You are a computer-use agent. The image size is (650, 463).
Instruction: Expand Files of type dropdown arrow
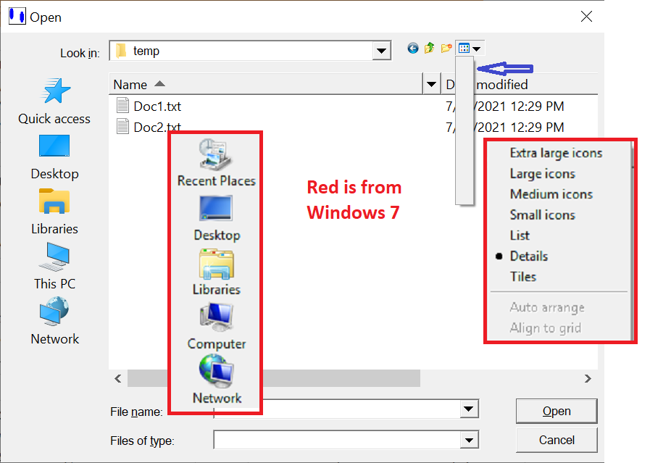(x=469, y=440)
